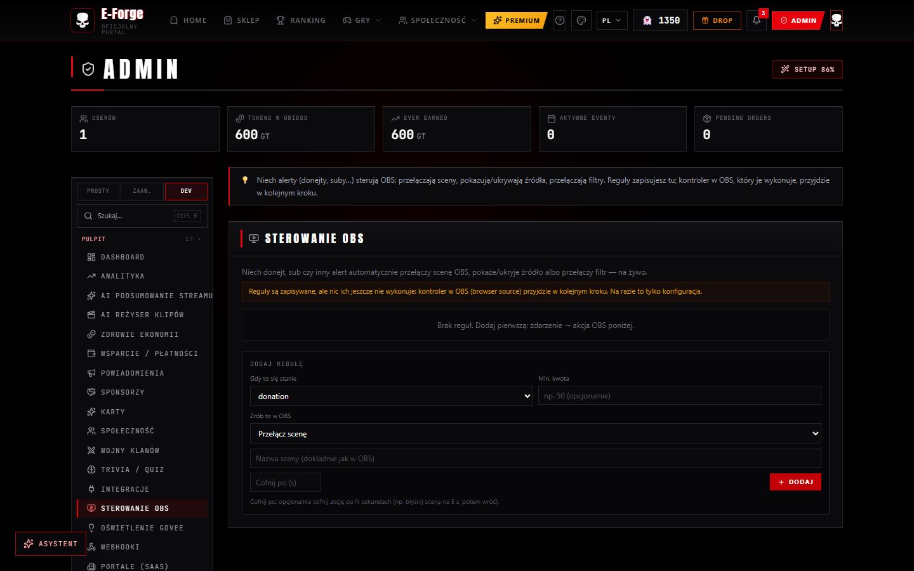Open the theme palette icon
This screenshot has width=914, height=571.
tap(581, 20)
